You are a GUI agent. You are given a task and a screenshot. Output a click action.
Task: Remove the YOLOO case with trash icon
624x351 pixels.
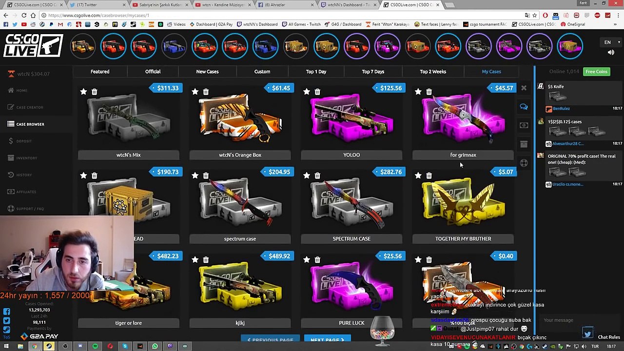click(317, 92)
